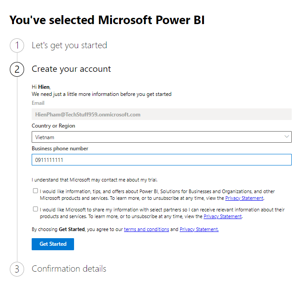
Task: Expand the "Confirmation details" step
Action: [69, 269]
